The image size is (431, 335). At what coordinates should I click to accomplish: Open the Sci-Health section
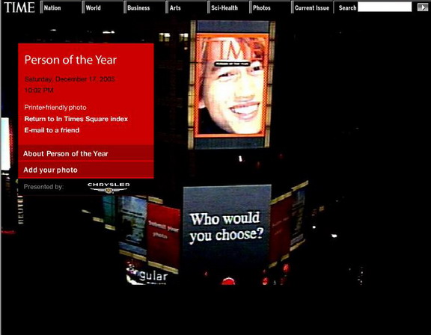pos(224,7)
